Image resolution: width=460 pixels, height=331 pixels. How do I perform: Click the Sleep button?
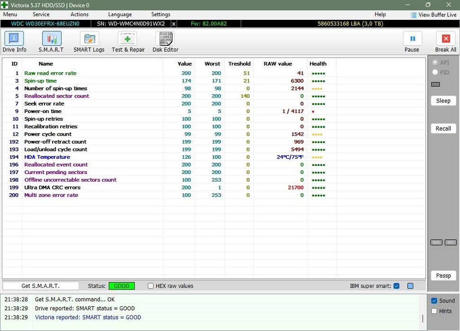[443, 101]
